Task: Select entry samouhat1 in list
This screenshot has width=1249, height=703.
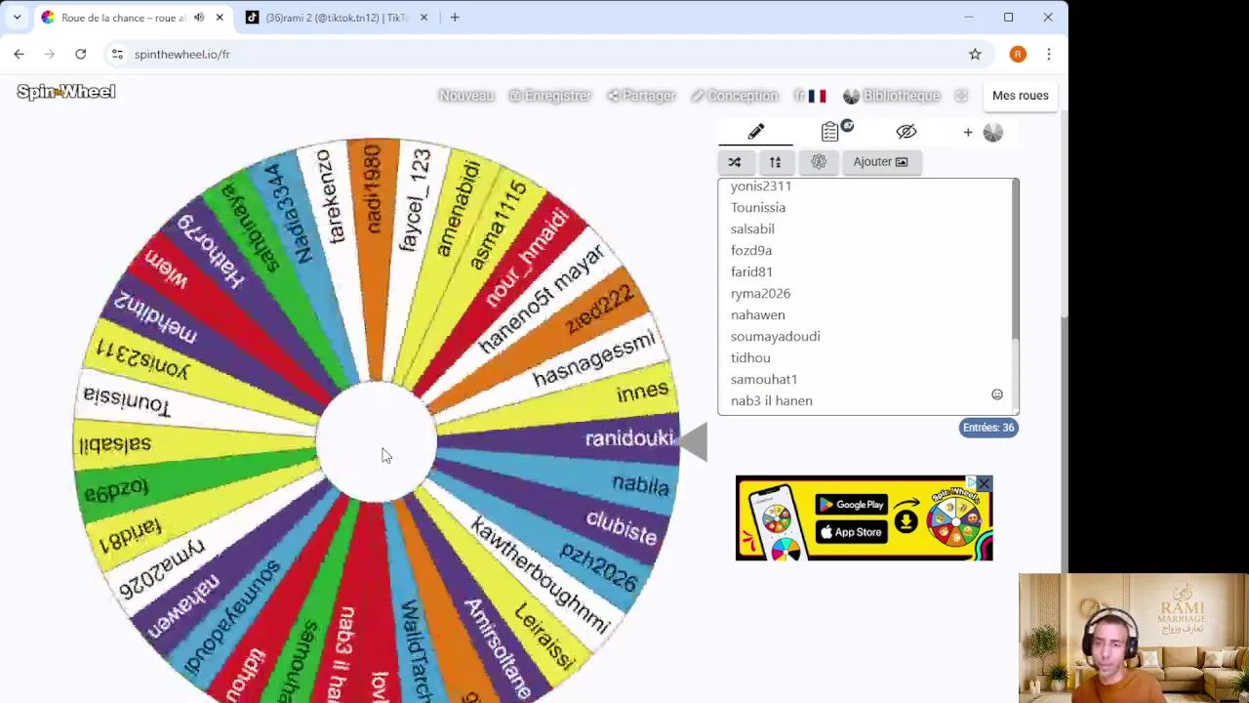Action: 764,379
